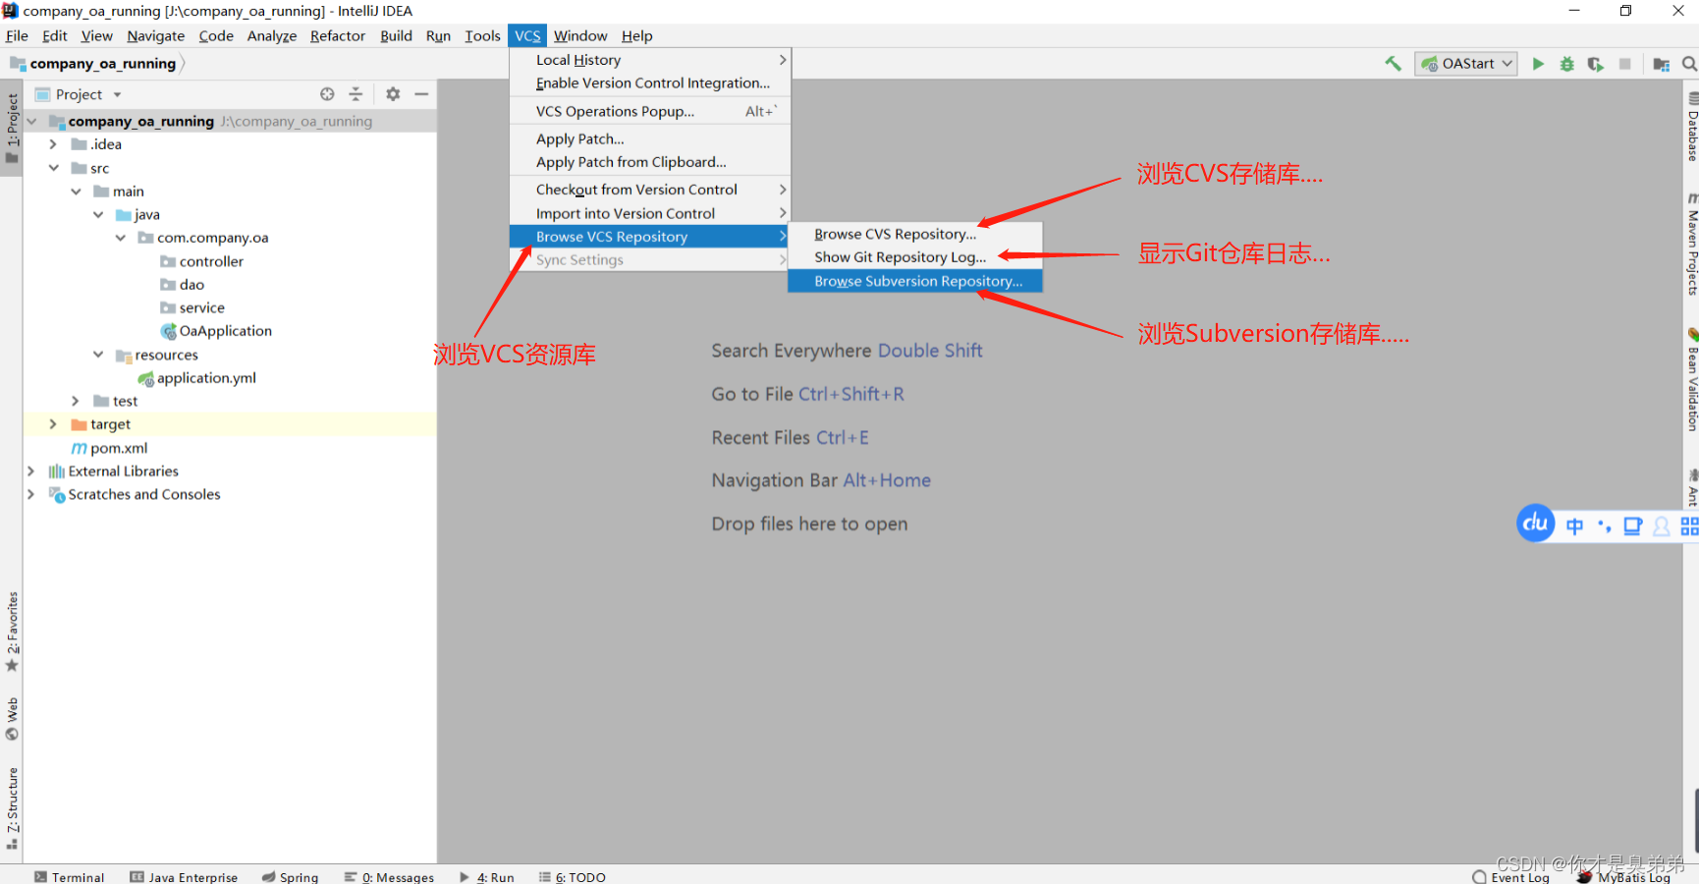Image resolution: width=1699 pixels, height=884 pixels.
Task: Open the Maven Projects side panel
Action: (1692, 246)
